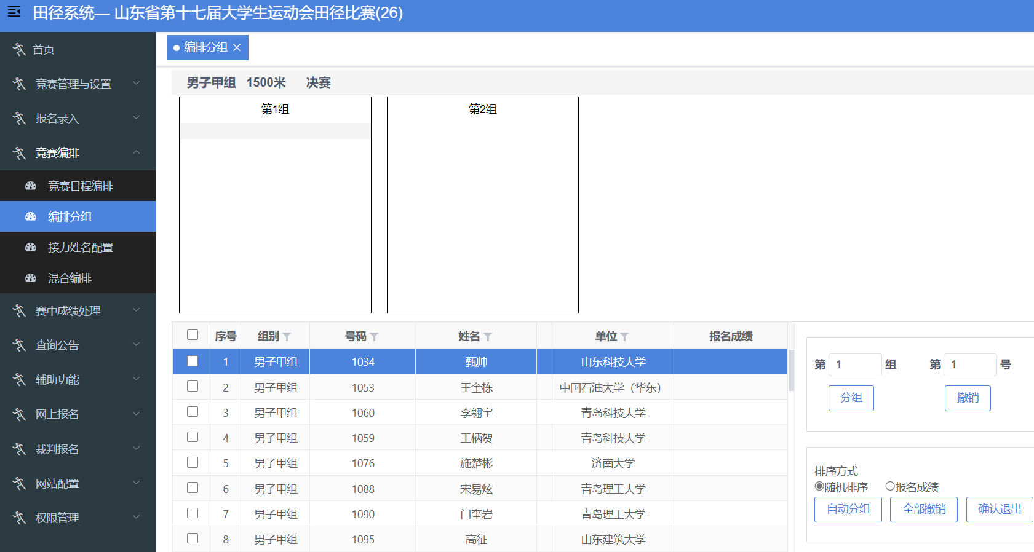Close the 编排分组 tab
Viewport: 1034px width, 552px height.
coord(237,47)
